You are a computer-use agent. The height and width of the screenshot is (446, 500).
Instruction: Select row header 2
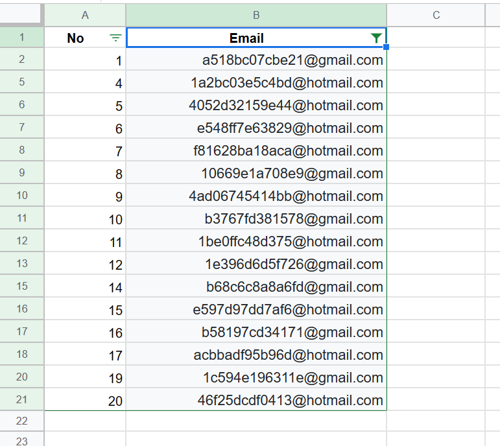[21, 59]
